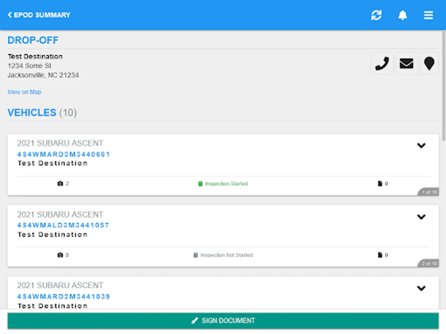The image size is (446, 334).
Task: Tap the phone icon to call Test Destination
Action: coord(382,63)
